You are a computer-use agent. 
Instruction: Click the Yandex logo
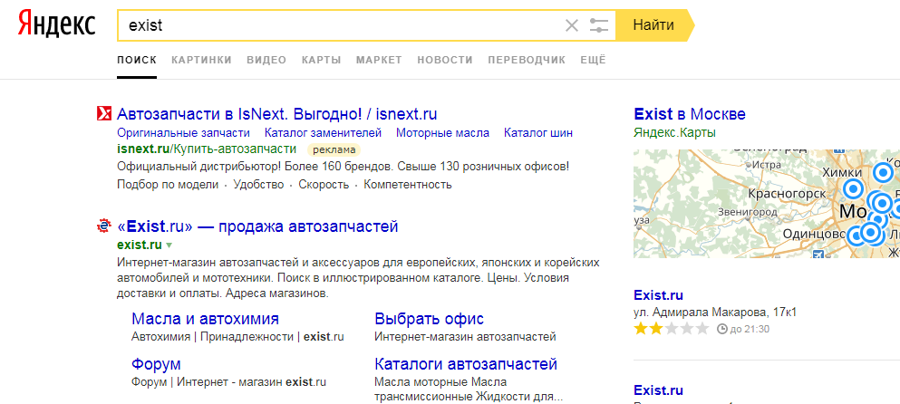(56, 25)
